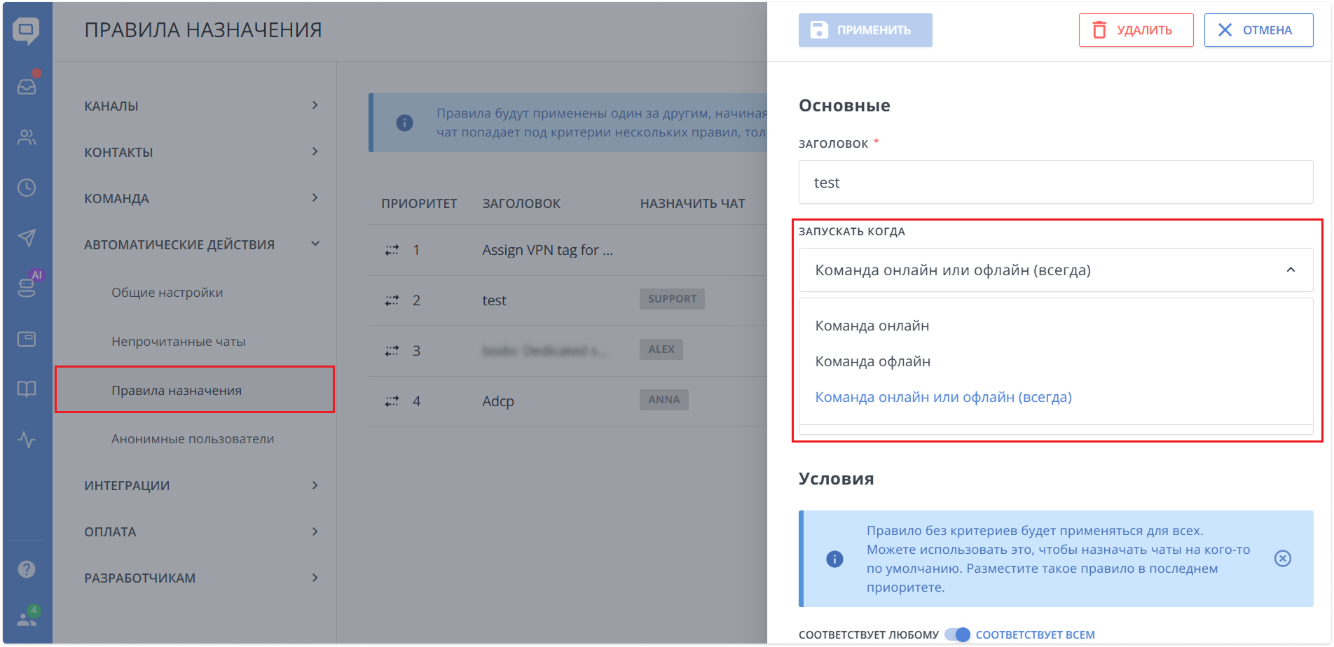Open the AI chatbot icon in sidebar
Screen dimensions: 1334x647
tap(27, 288)
